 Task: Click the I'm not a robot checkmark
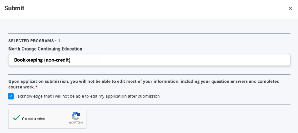pos(16,118)
